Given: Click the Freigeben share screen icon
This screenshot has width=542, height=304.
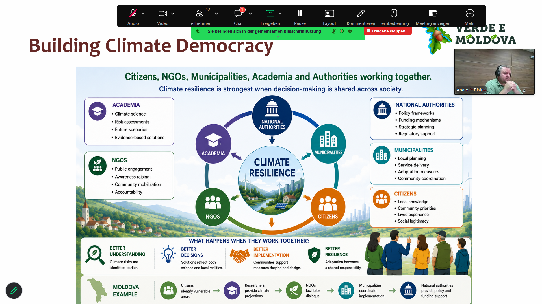Looking at the screenshot, I should point(270,13).
